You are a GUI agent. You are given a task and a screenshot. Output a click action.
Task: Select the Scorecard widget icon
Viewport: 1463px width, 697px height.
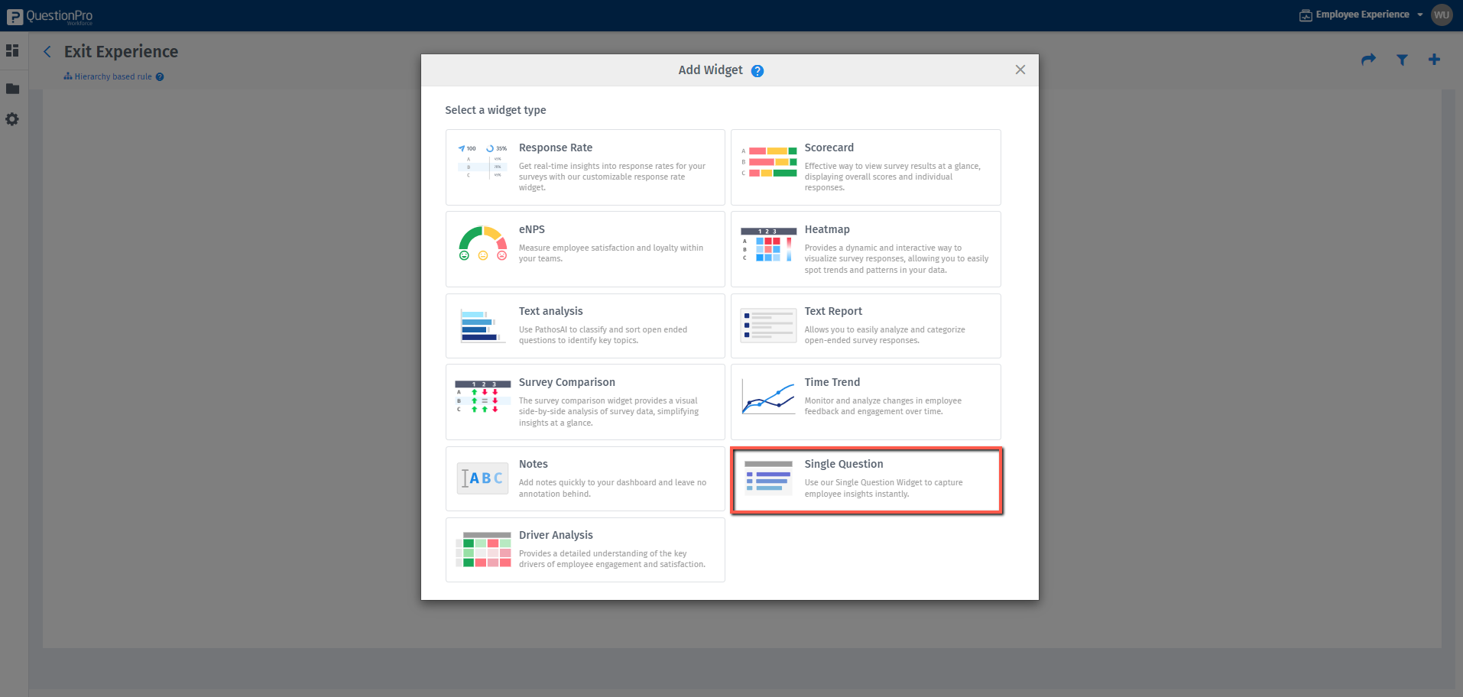(769, 162)
